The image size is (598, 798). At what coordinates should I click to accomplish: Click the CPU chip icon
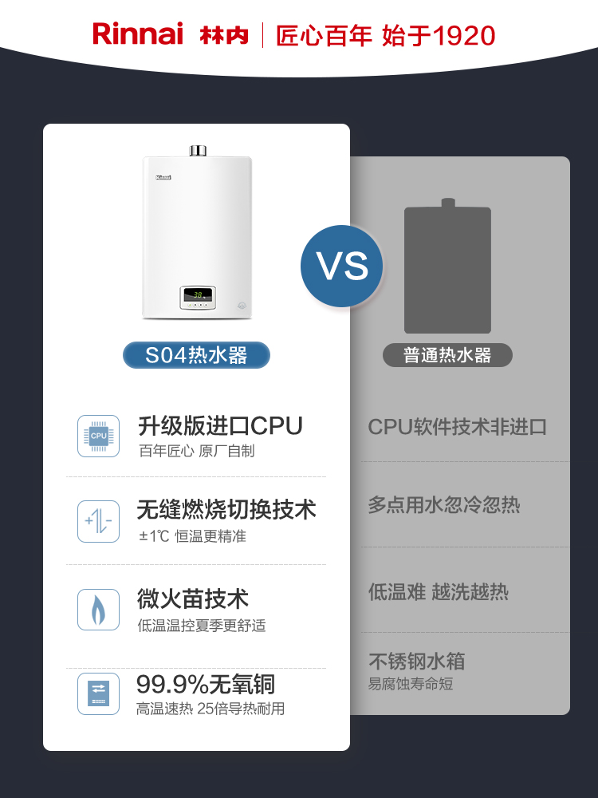[x=99, y=437]
